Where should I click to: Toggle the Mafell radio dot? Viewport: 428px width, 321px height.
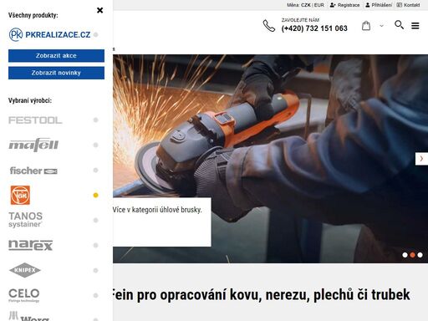pos(95,145)
